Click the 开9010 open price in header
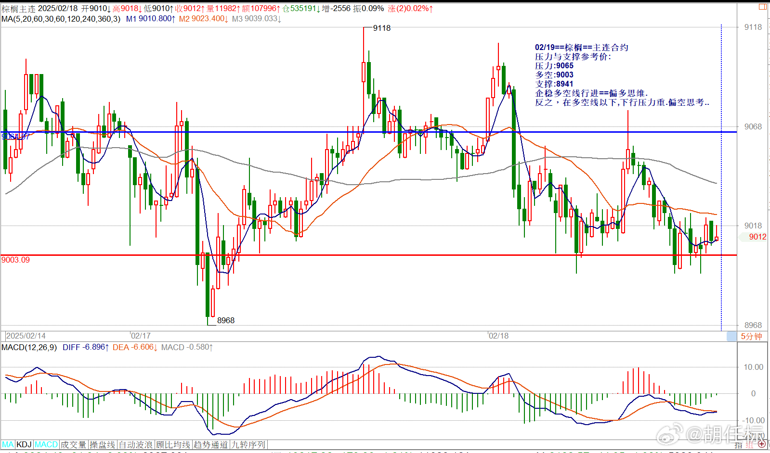This screenshot has width=770, height=453. point(96,9)
